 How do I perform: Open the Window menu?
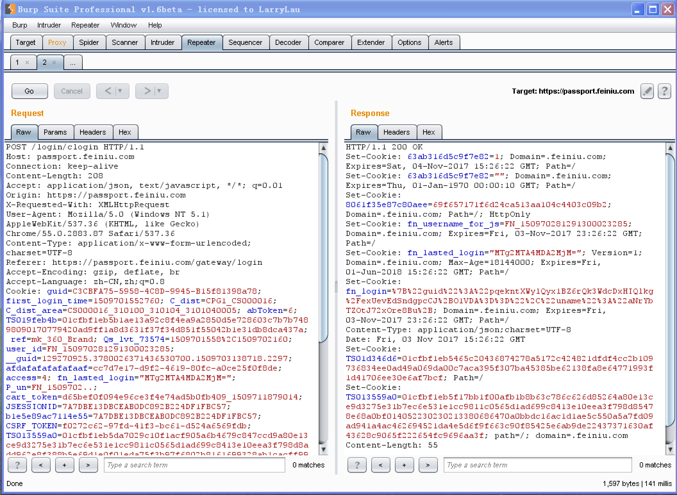[x=123, y=25]
